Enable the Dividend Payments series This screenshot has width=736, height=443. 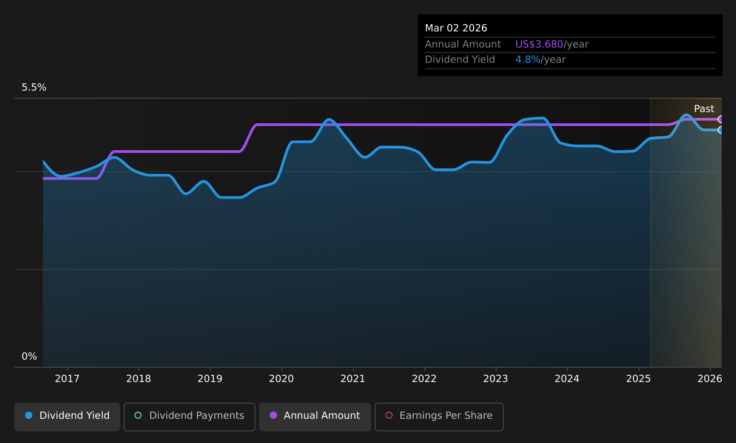[189, 417]
